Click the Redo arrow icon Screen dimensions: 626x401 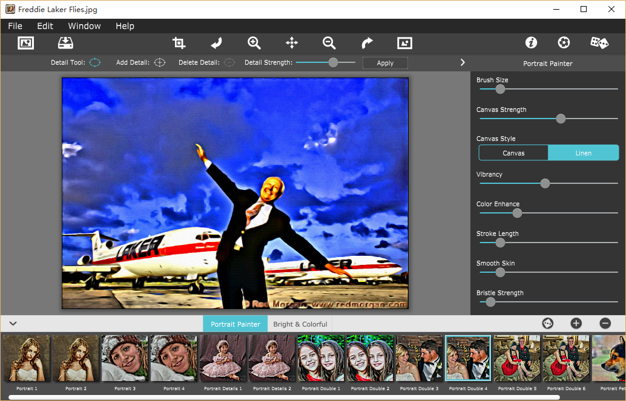pyautogui.click(x=367, y=42)
